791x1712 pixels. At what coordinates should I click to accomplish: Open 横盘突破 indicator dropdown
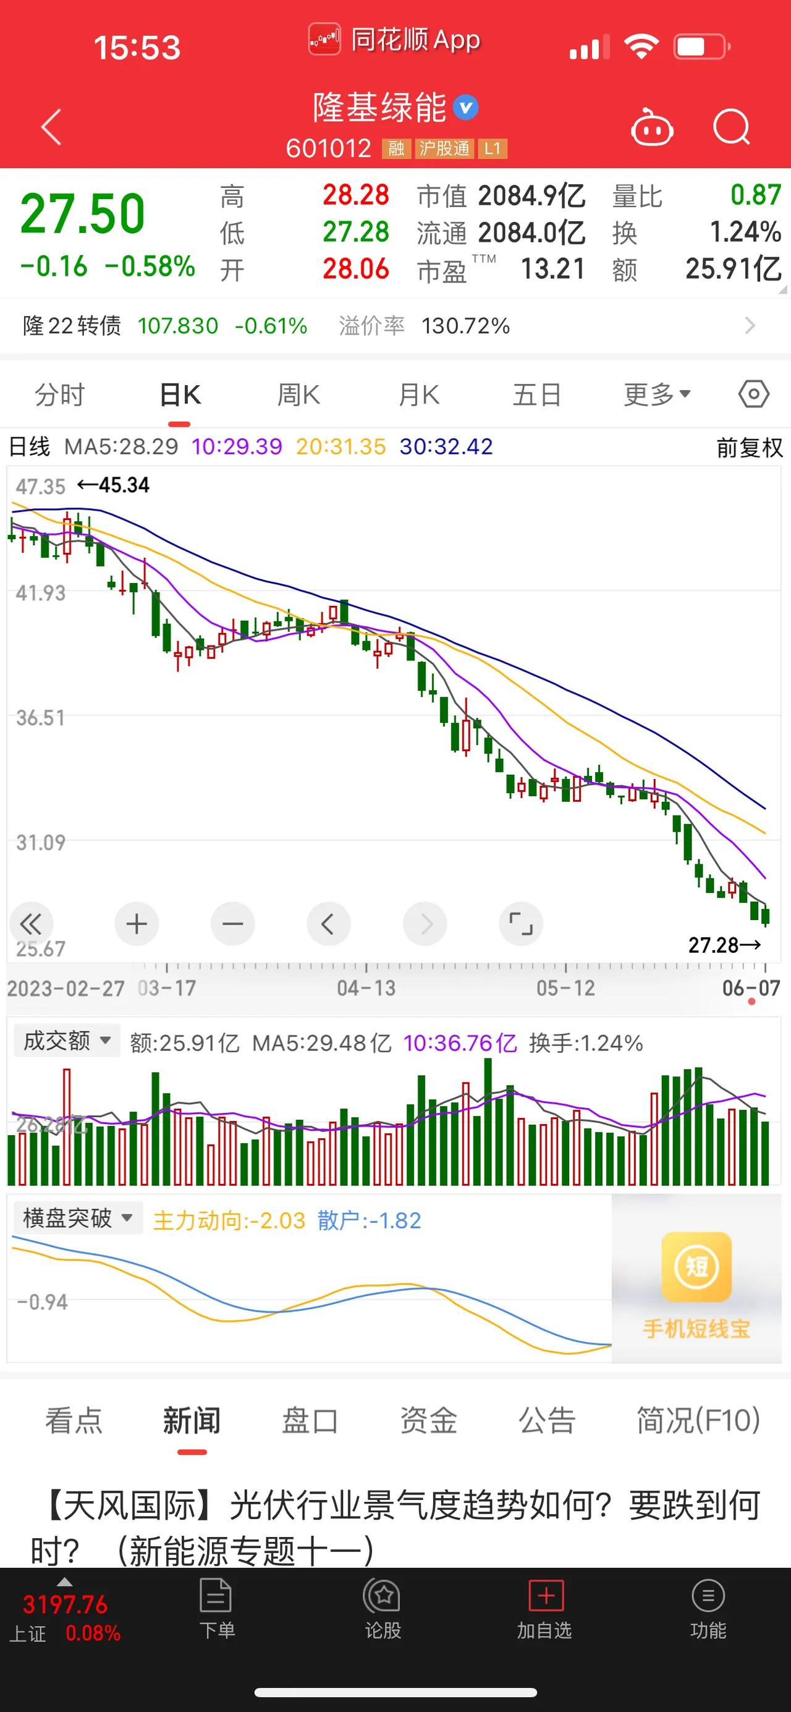pos(78,1218)
